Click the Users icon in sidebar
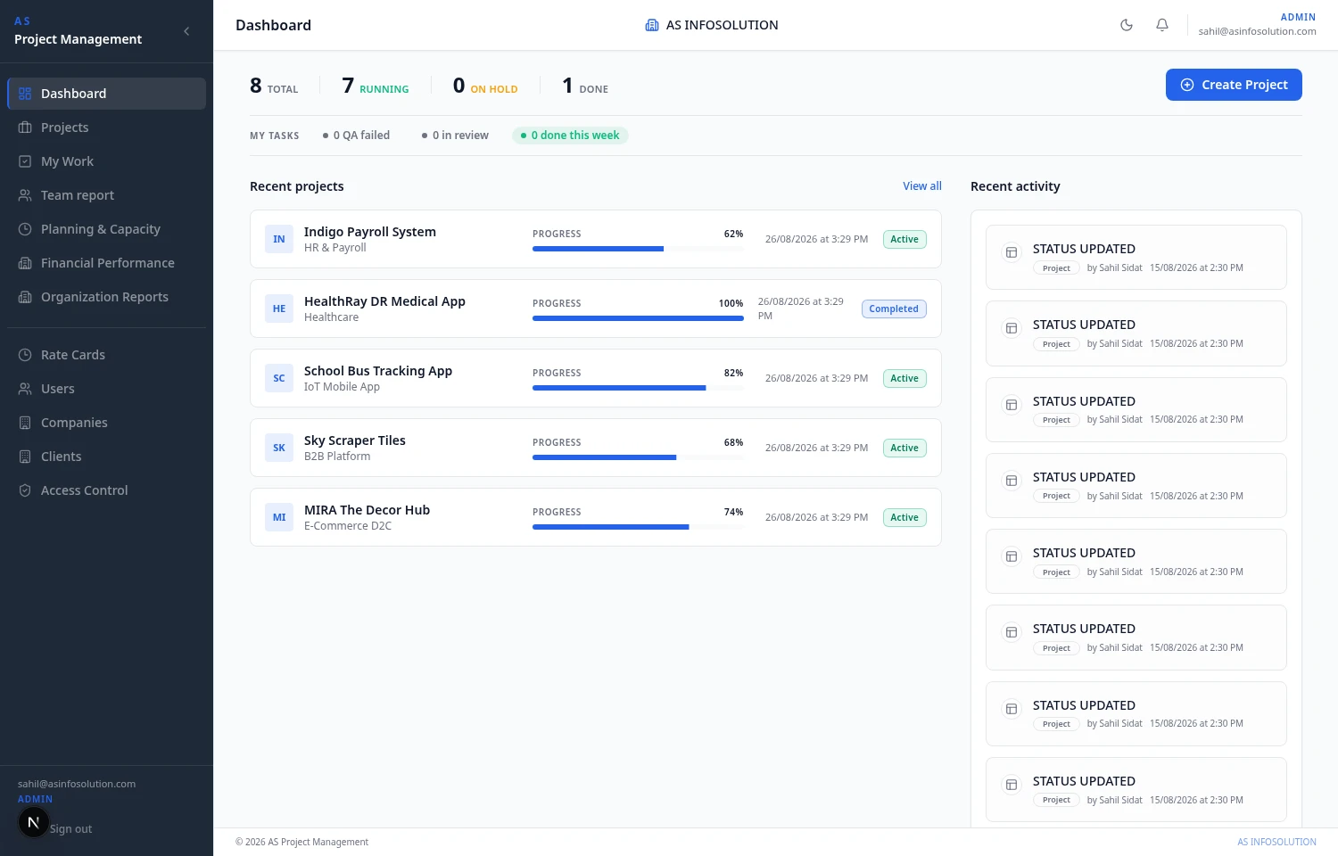1338x856 pixels. click(25, 389)
